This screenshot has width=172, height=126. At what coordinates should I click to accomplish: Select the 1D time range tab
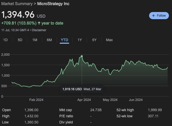pyautogui.click(x=5, y=40)
